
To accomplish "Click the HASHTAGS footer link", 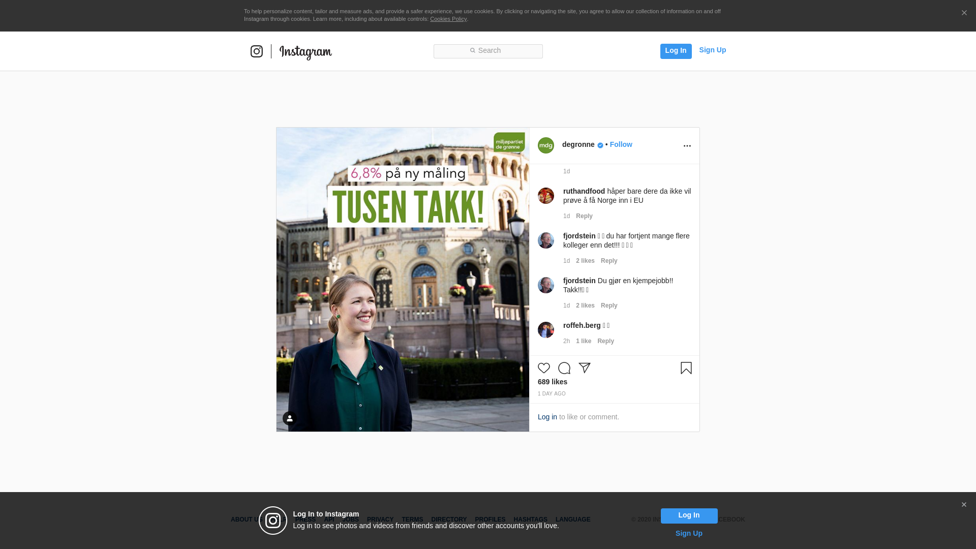I will click(x=530, y=520).
